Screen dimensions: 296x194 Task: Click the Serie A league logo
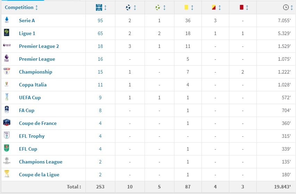(7, 20)
